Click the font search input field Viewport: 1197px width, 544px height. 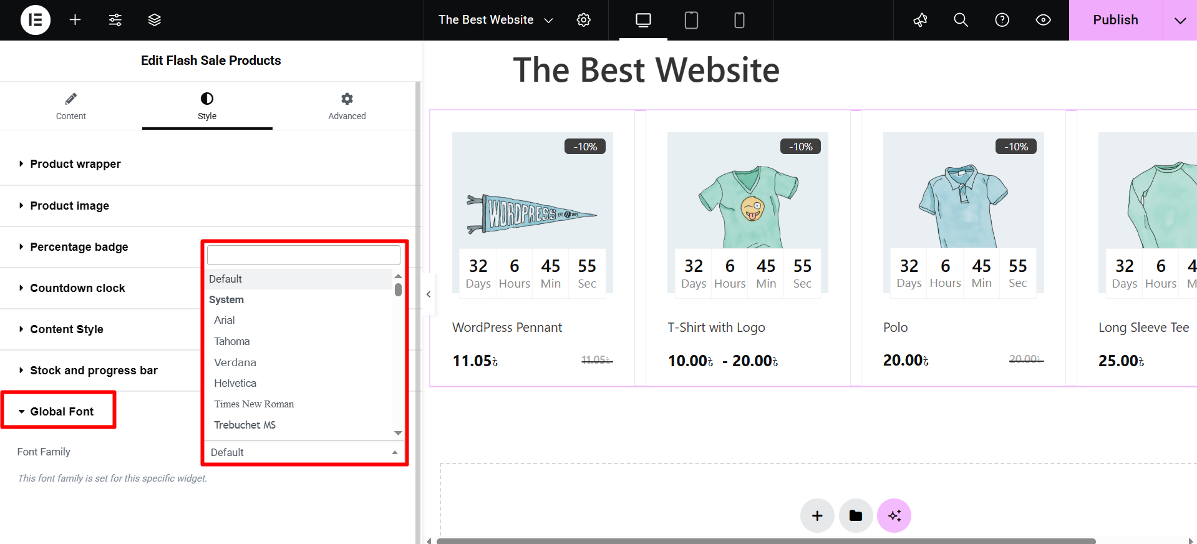303,255
